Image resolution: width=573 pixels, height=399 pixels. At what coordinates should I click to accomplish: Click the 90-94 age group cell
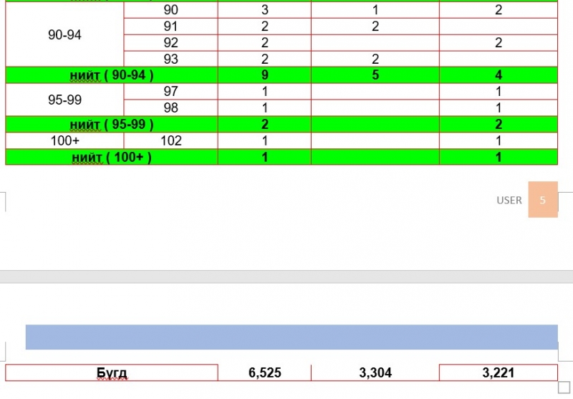pyautogui.click(x=64, y=35)
